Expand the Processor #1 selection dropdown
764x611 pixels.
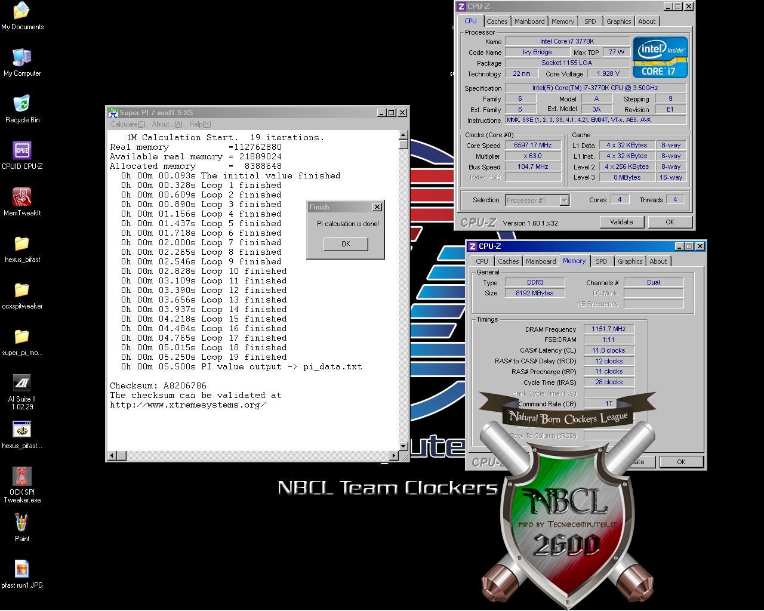coord(564,200)
